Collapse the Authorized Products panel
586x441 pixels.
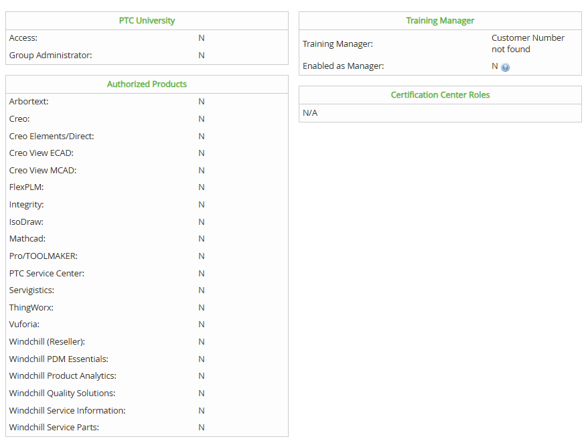[x=147, y=84]
